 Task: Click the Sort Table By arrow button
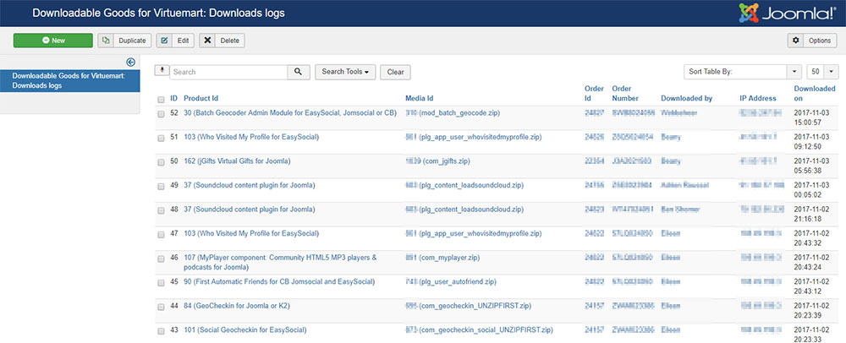click(794, 72)
